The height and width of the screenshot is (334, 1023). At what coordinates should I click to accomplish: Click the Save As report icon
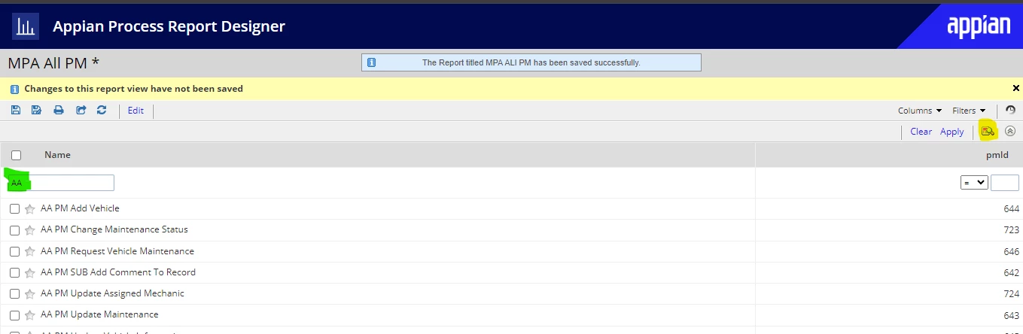36,111
